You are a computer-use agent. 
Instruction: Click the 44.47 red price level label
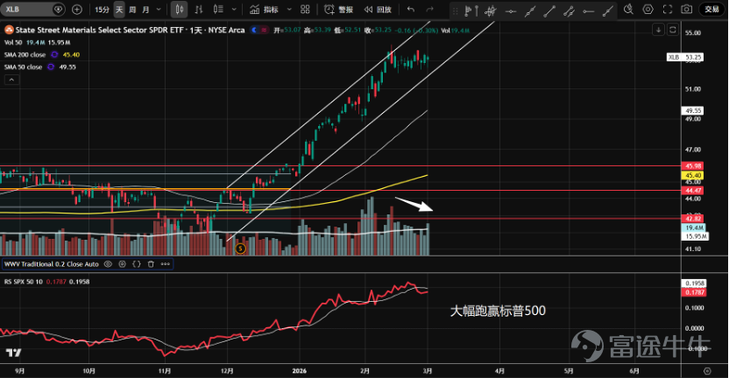pyautogui.click(x=693, y=191)
